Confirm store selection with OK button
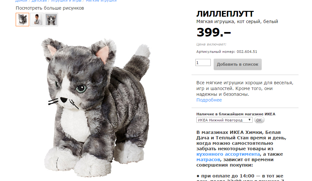 point(259,120)
